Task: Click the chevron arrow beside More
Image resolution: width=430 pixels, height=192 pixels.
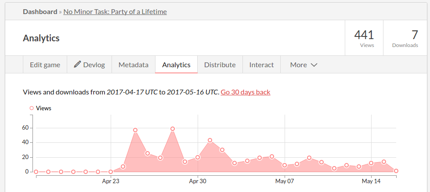Action: pyautogui.click(x=314, y=65)
